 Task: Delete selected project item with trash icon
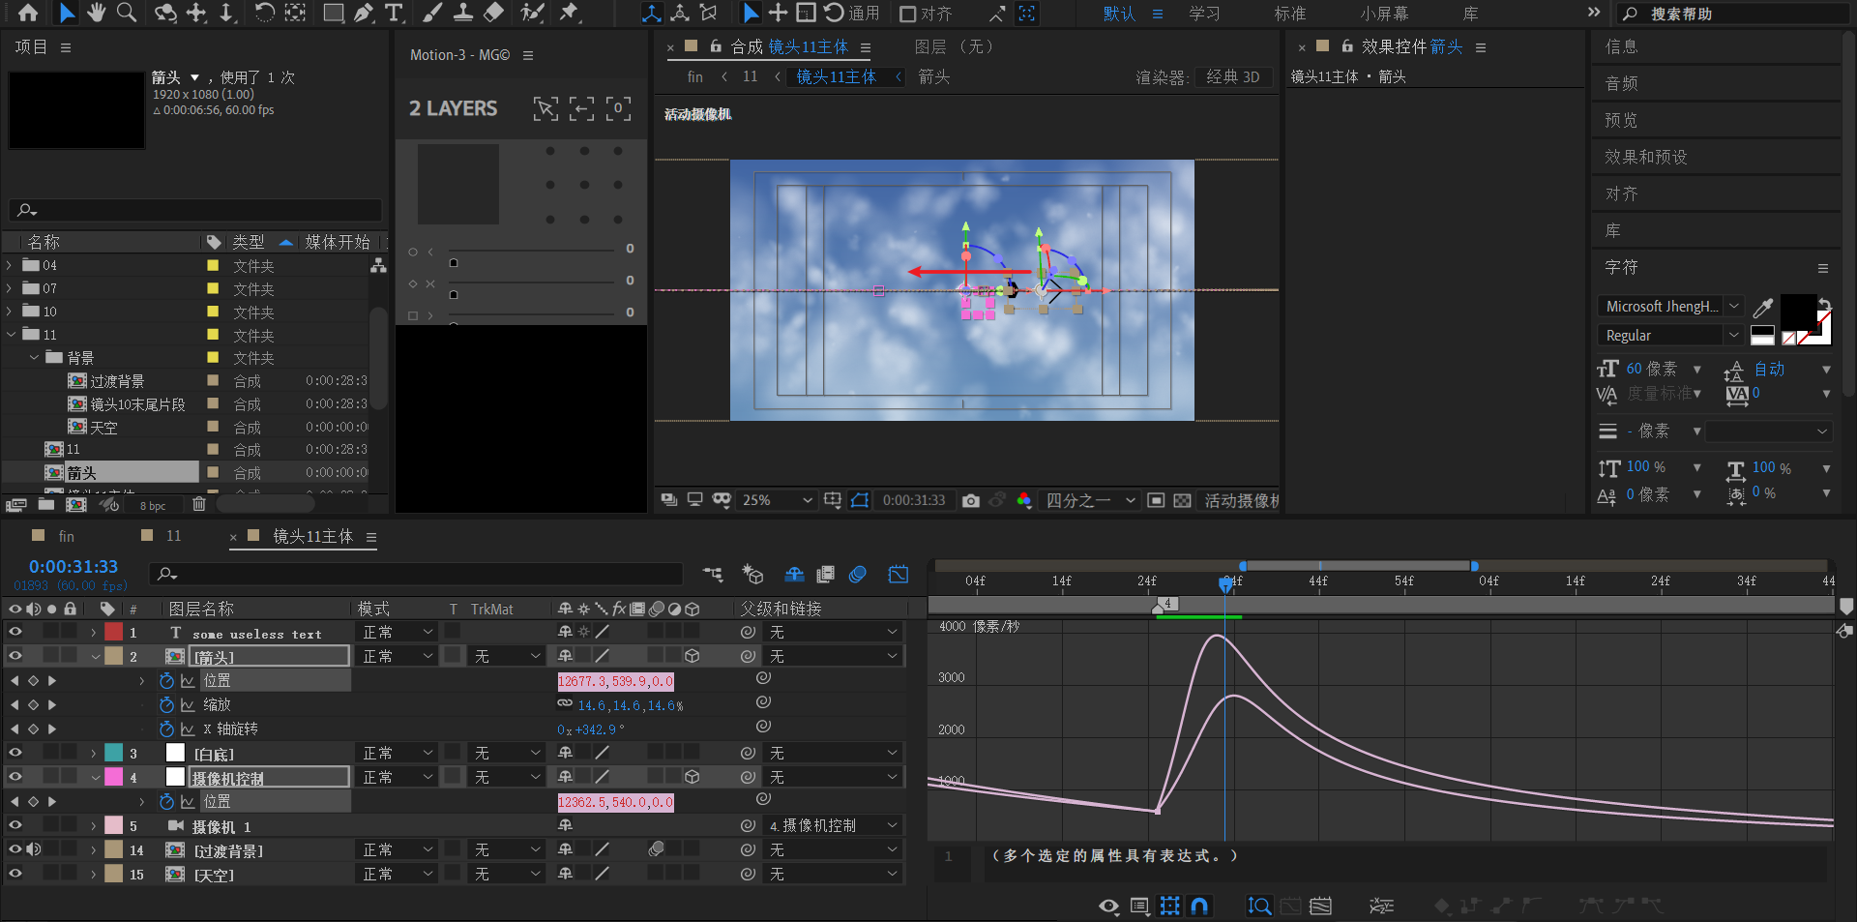[198, 504]
